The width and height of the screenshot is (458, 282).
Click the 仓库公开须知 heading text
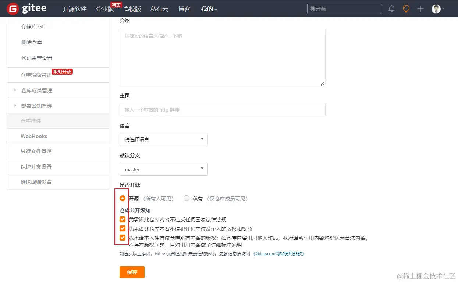point(135,210)
